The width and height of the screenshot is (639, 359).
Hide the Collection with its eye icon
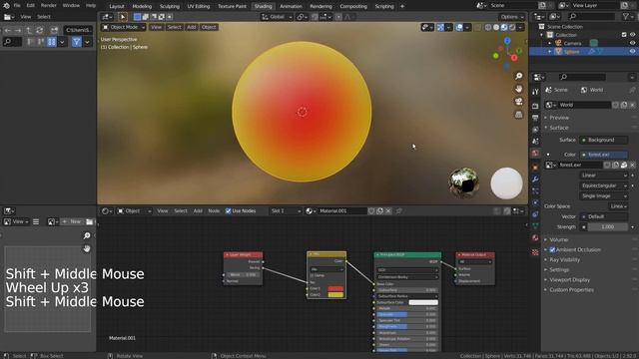click(x=632, y=35)
